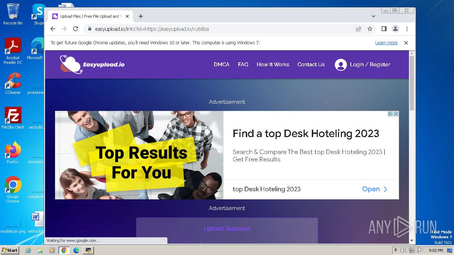Go back using the browser back arrow
454x255 pixels.
pyautogui.click(x=53, y=29)
